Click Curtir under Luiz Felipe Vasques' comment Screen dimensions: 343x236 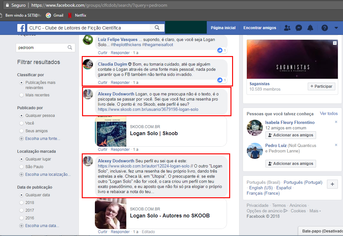103,53
